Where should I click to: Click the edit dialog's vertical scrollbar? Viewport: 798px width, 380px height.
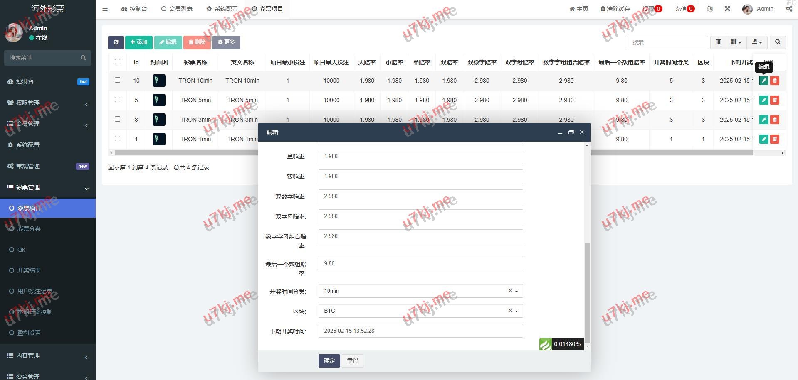click(587, 291)
